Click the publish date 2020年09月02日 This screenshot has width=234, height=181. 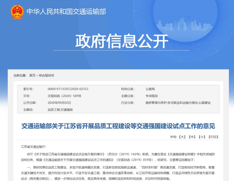point(59,103)
